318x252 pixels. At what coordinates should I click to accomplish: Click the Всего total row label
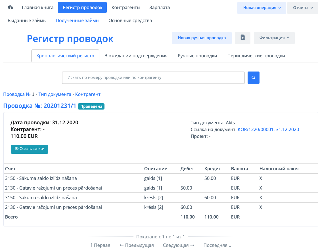point(11,217)
